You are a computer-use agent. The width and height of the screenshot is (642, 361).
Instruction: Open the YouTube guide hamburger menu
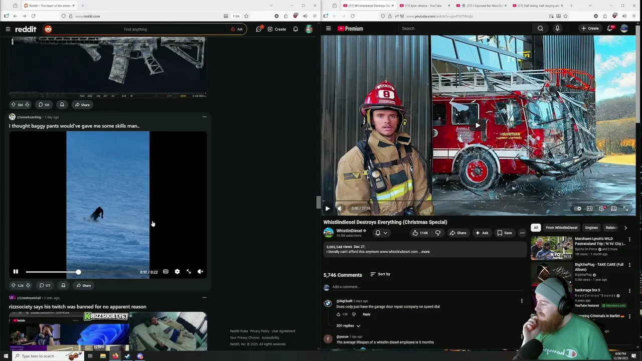coord(329,29)
